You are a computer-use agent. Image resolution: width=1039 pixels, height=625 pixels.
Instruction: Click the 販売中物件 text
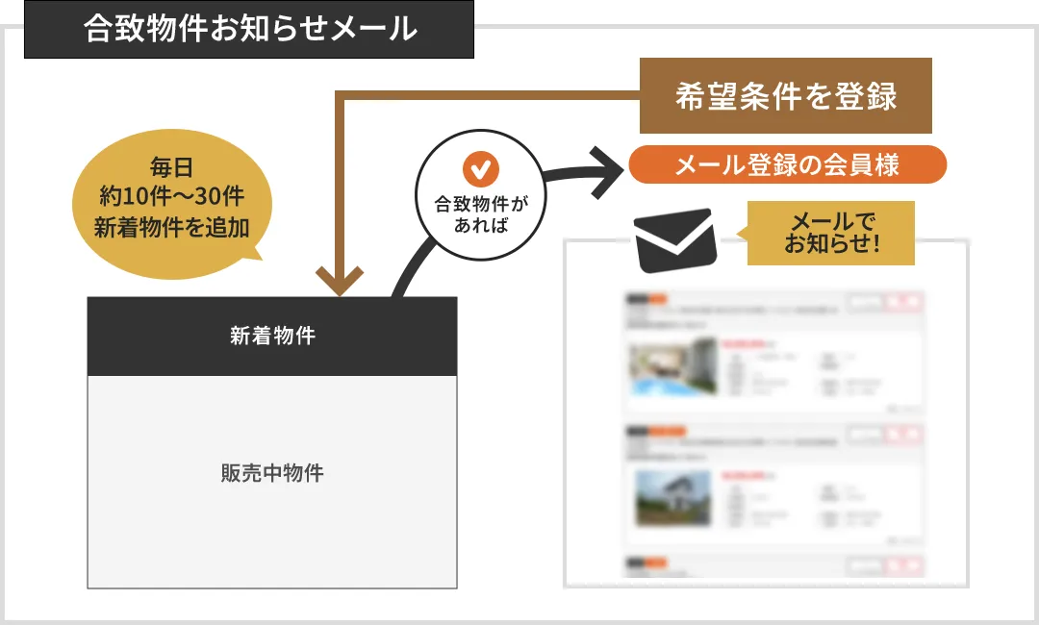[272, 473]
